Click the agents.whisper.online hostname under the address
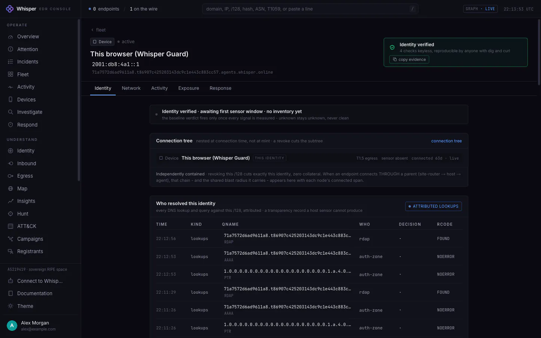The width and height of the screenshot is (541, 338). [183, 72]
